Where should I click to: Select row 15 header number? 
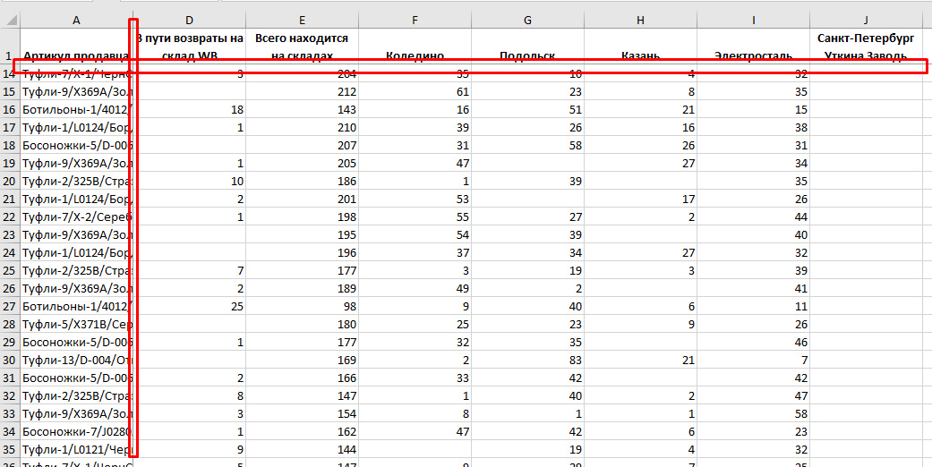[10, 91]
